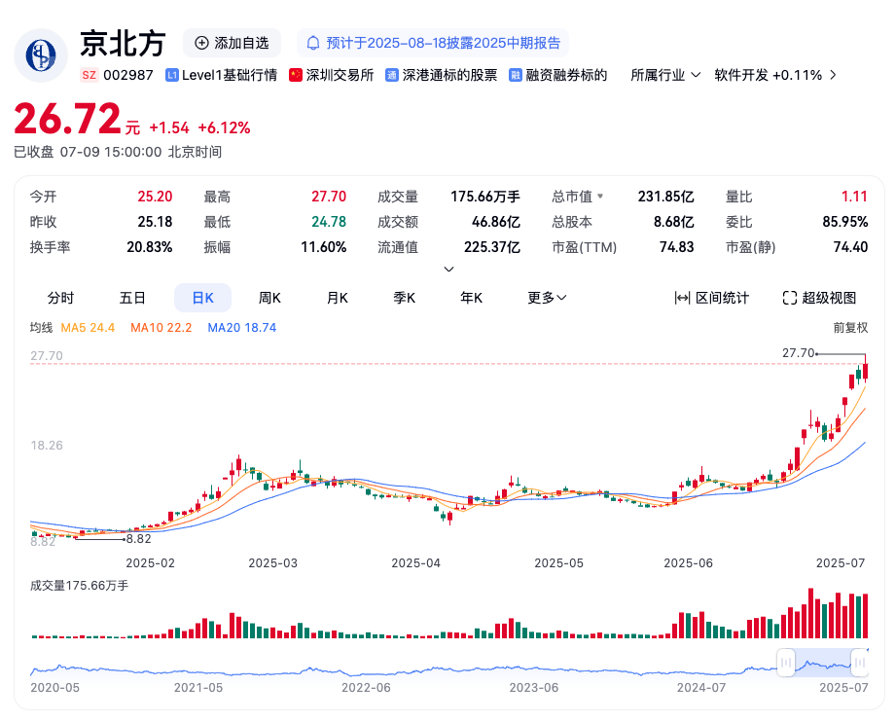Click the 成交量175.66万手 volume chart label
This screenshot has height=722, width=895.
80,586
